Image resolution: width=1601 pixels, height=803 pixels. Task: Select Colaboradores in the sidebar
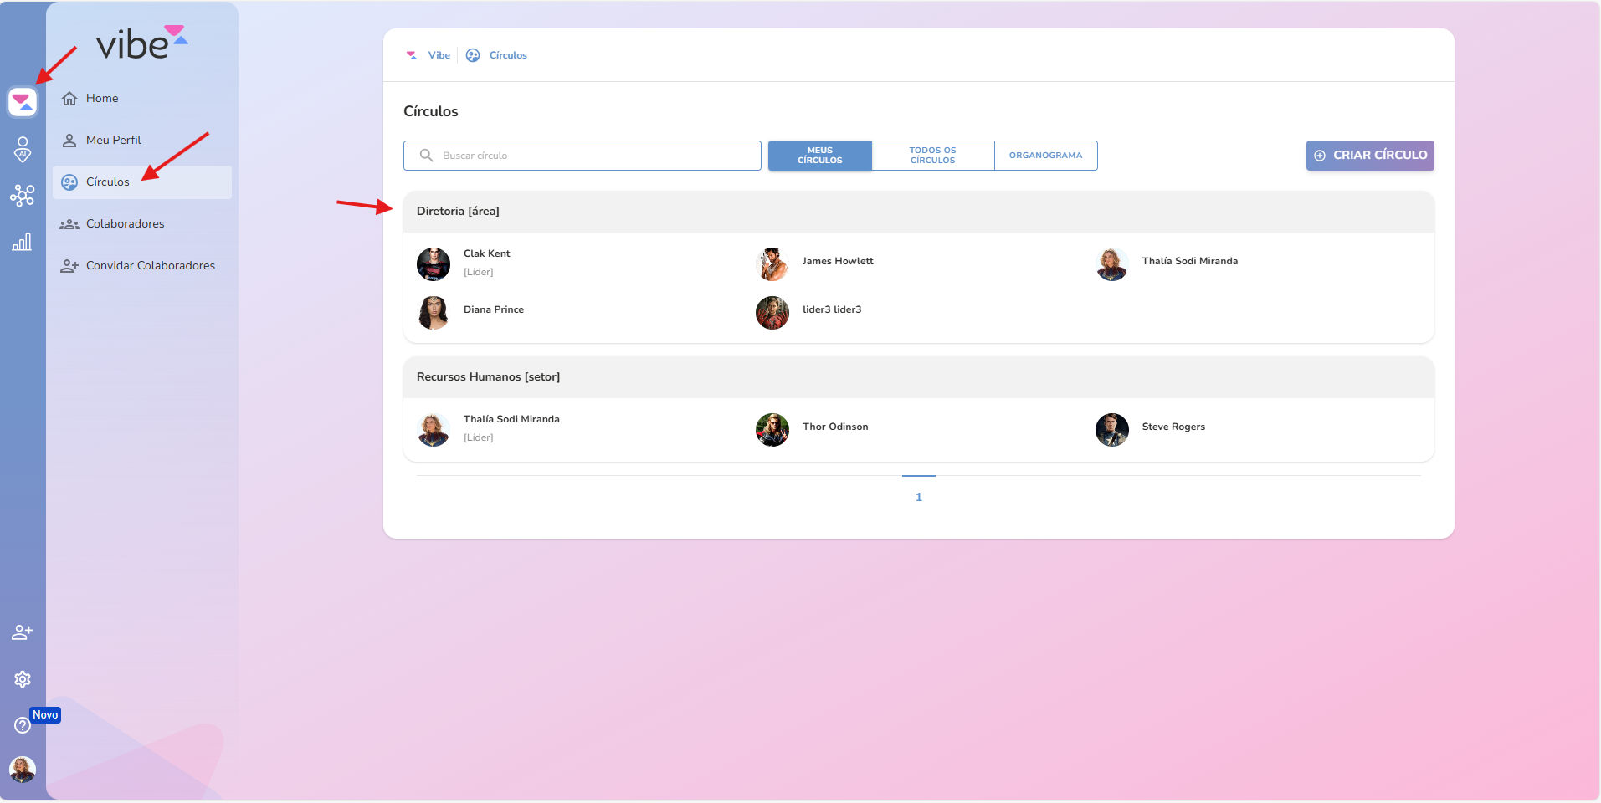click(x=125, y=224)
